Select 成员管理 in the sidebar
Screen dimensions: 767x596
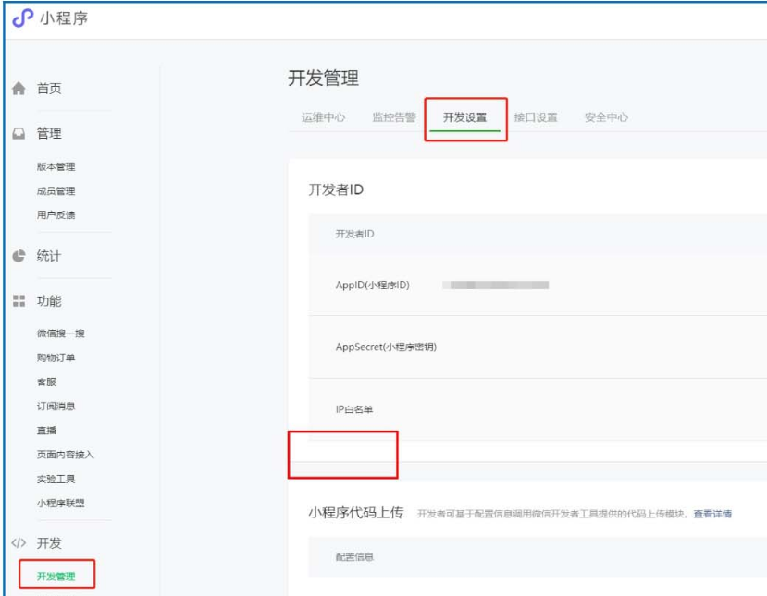coord(56,191)
